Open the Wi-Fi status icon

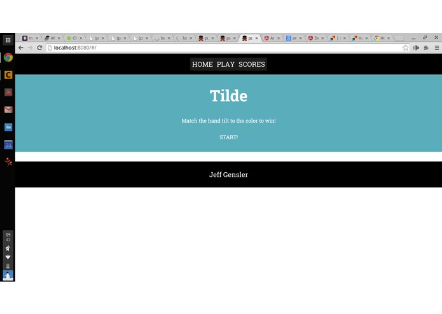(x=8, y=257)
